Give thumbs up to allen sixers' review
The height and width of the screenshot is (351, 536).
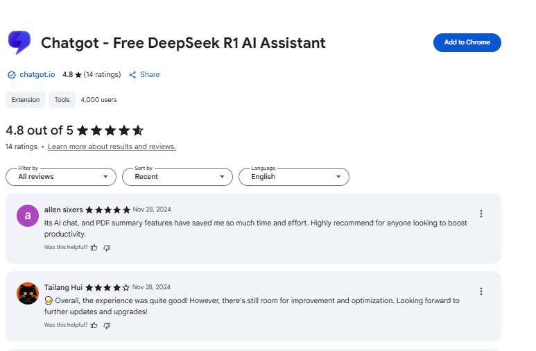tap(94, 248)
